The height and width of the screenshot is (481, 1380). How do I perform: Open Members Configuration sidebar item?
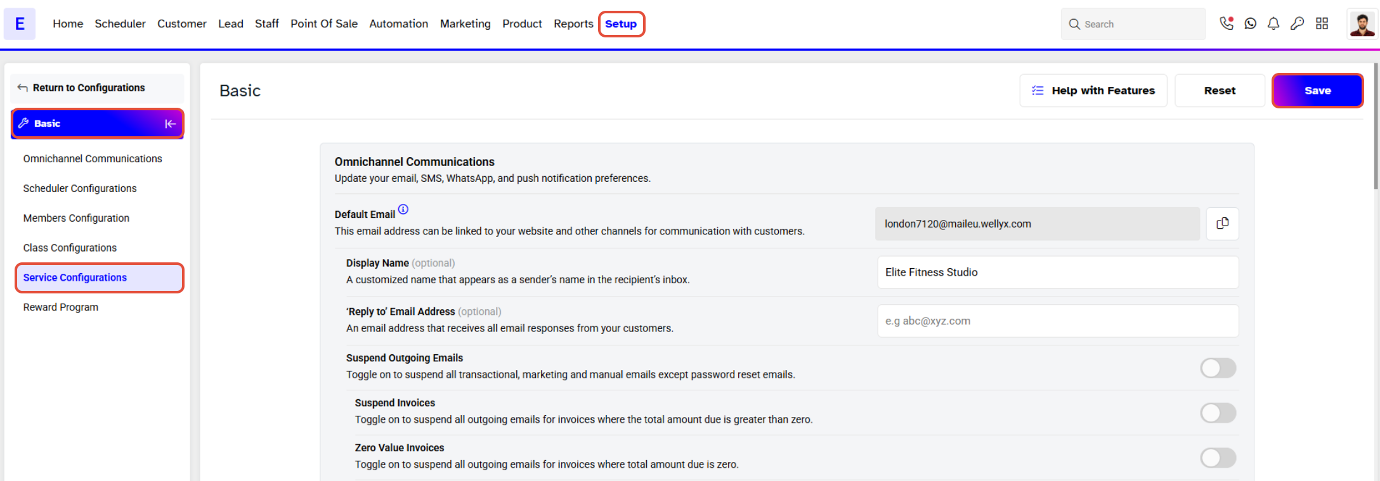coord(76,218)
